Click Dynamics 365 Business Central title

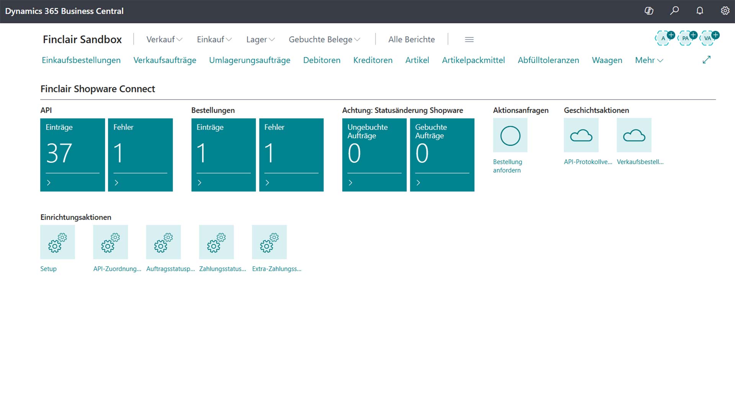coord(64,11)
